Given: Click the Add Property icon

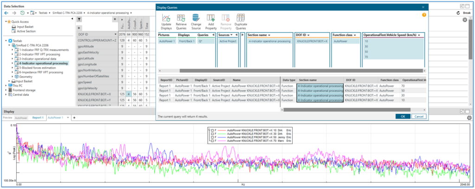Looking at the screenshot, I should [x=211, y=18].
